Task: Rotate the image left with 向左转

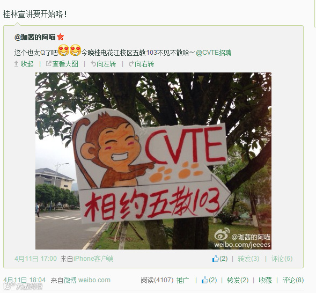Action: [x=103, y=64]
